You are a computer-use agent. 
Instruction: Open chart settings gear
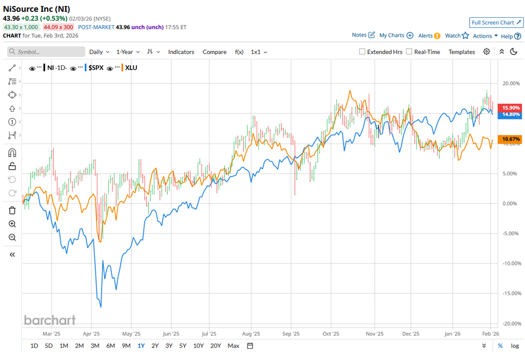[487, 52]
